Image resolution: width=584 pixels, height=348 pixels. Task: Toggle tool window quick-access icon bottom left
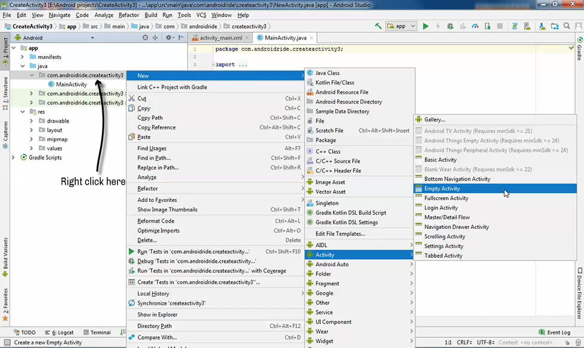click(7, 343)
